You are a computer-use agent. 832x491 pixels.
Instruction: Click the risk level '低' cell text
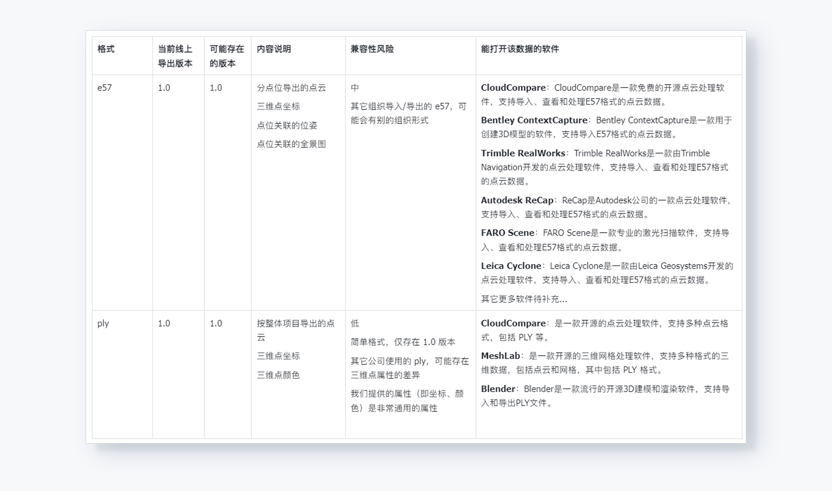[355, 323]
